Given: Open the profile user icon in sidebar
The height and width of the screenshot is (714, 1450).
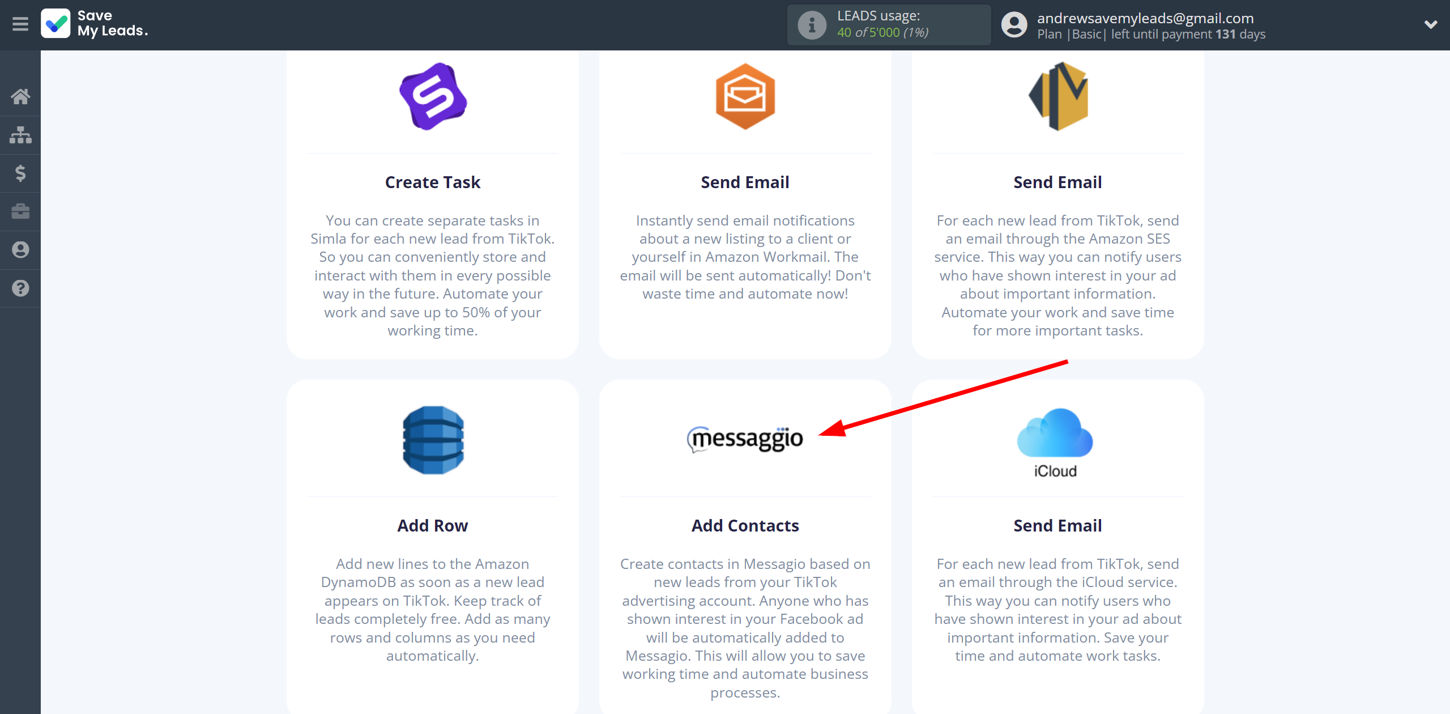Looking at the screenshot, I should click(x=20, y=250).
